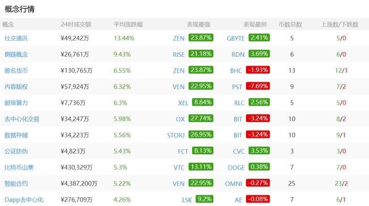Click the 21.18% badge next to RISE
This screenshot has width=369, height=206.
pos(201,54)
